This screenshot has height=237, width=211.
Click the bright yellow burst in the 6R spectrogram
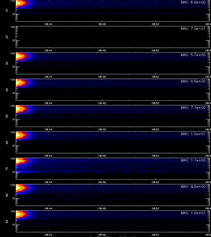(x=19, y=135)
